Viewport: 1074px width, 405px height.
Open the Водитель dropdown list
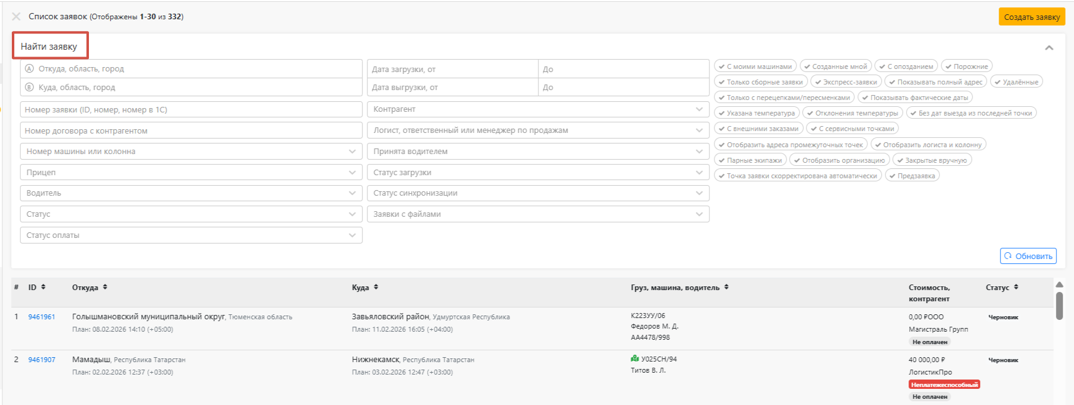191,193
